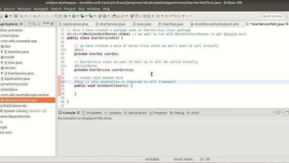Select the dao package in Package Explorer

pos(7,46)
